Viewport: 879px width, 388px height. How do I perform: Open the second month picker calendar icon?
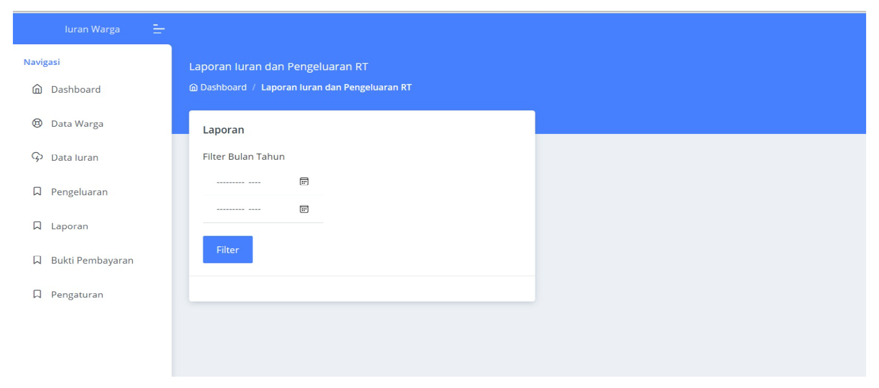click(x=304, y=209)
